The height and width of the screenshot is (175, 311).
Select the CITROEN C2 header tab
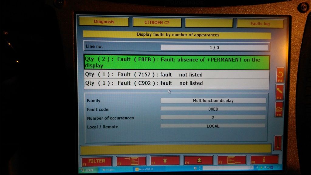(157, 22)
